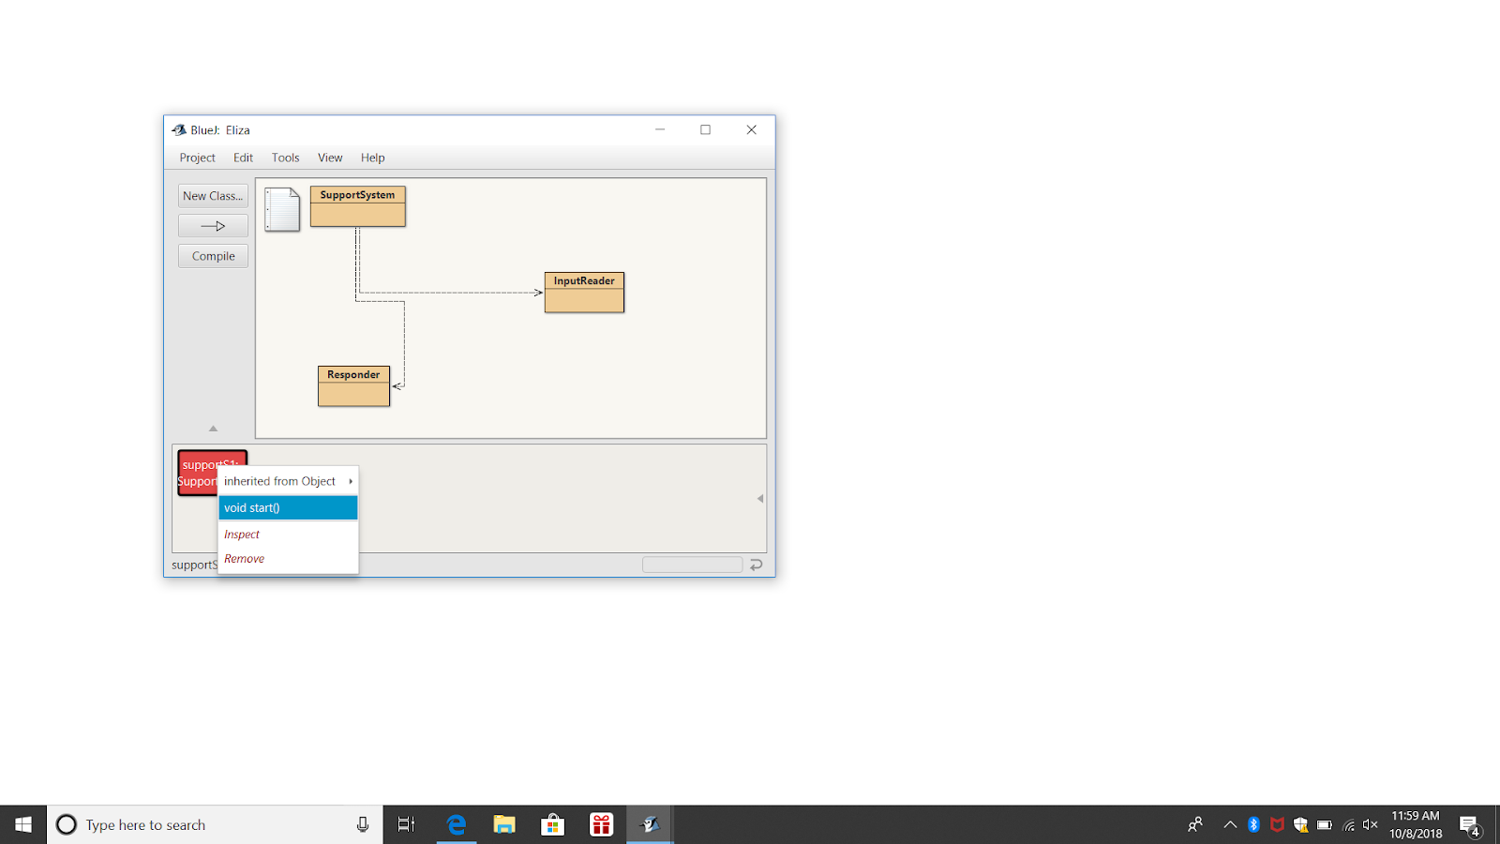The image size is (1500, 844).
Task: Open the clock showing 11:59 AM
Action: pos(1416,824)
